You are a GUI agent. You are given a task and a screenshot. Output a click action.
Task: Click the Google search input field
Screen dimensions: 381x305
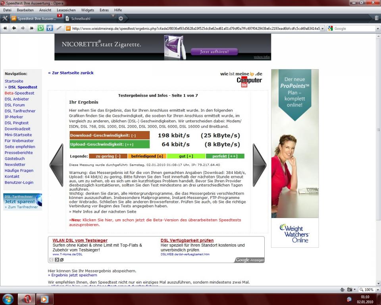[x=354, y=29]
